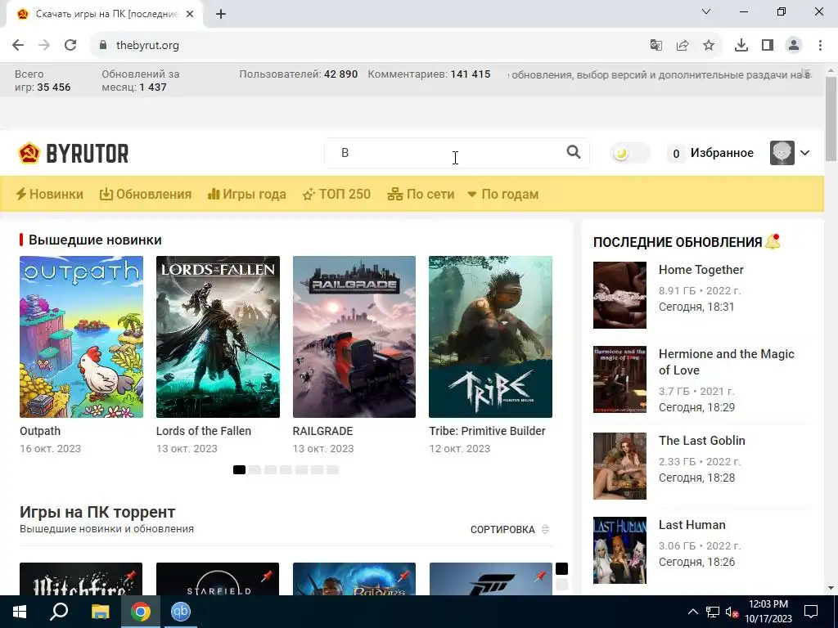Click the BYRUTOR site logo

coord(73,153)
